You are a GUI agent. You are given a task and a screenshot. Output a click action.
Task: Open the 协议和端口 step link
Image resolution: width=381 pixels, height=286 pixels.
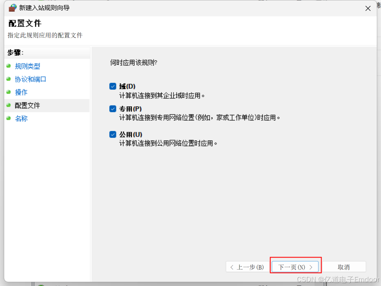pyautogui.click(x=31, y=79)
